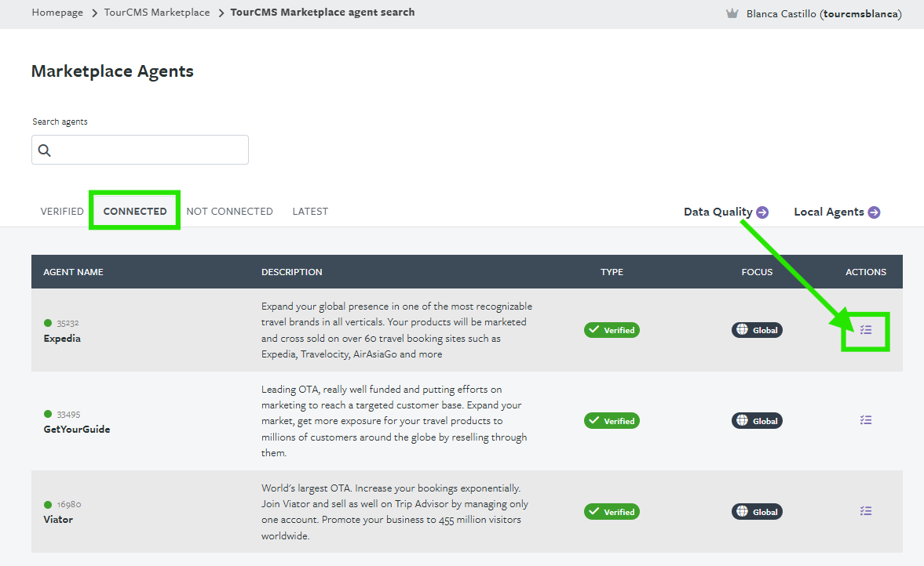Open the NOT CONNECTED tab
The height and width of the screenshot is (566, 924).
pos(230,211)
